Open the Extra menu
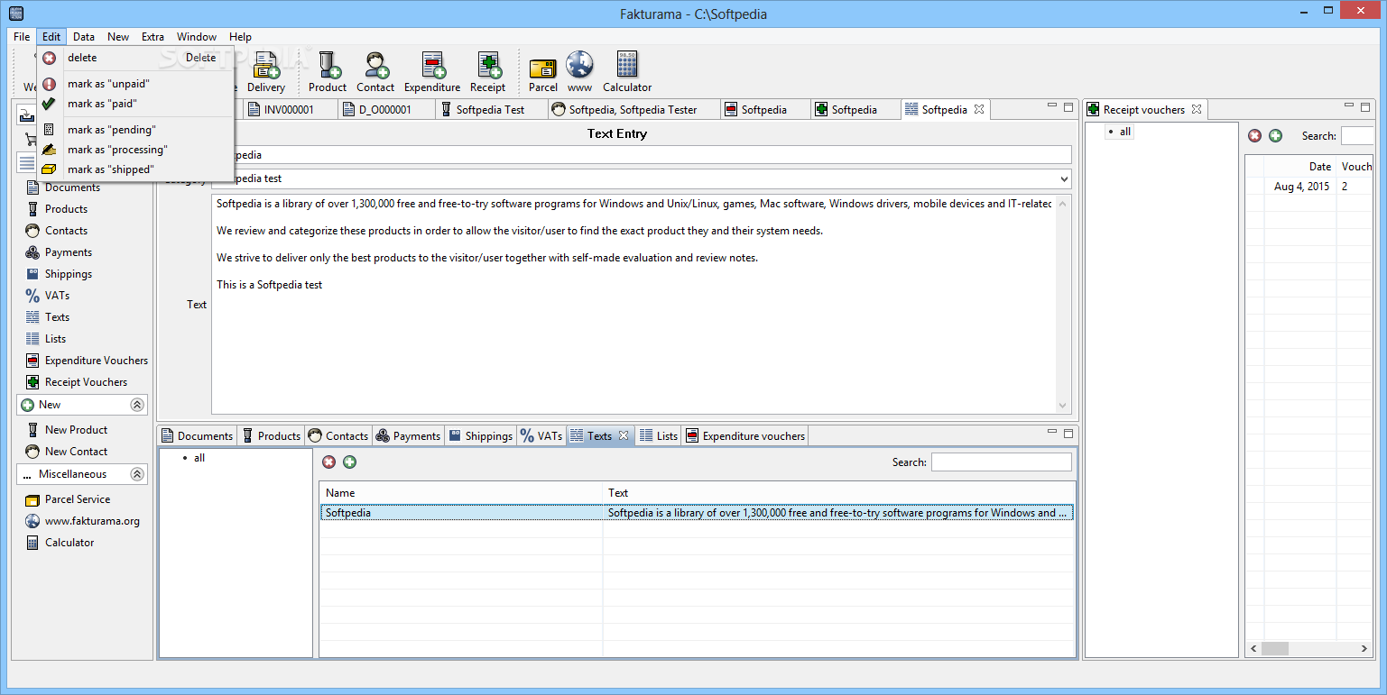Viewport: 1387px width, 695px height. pos(153,37)
